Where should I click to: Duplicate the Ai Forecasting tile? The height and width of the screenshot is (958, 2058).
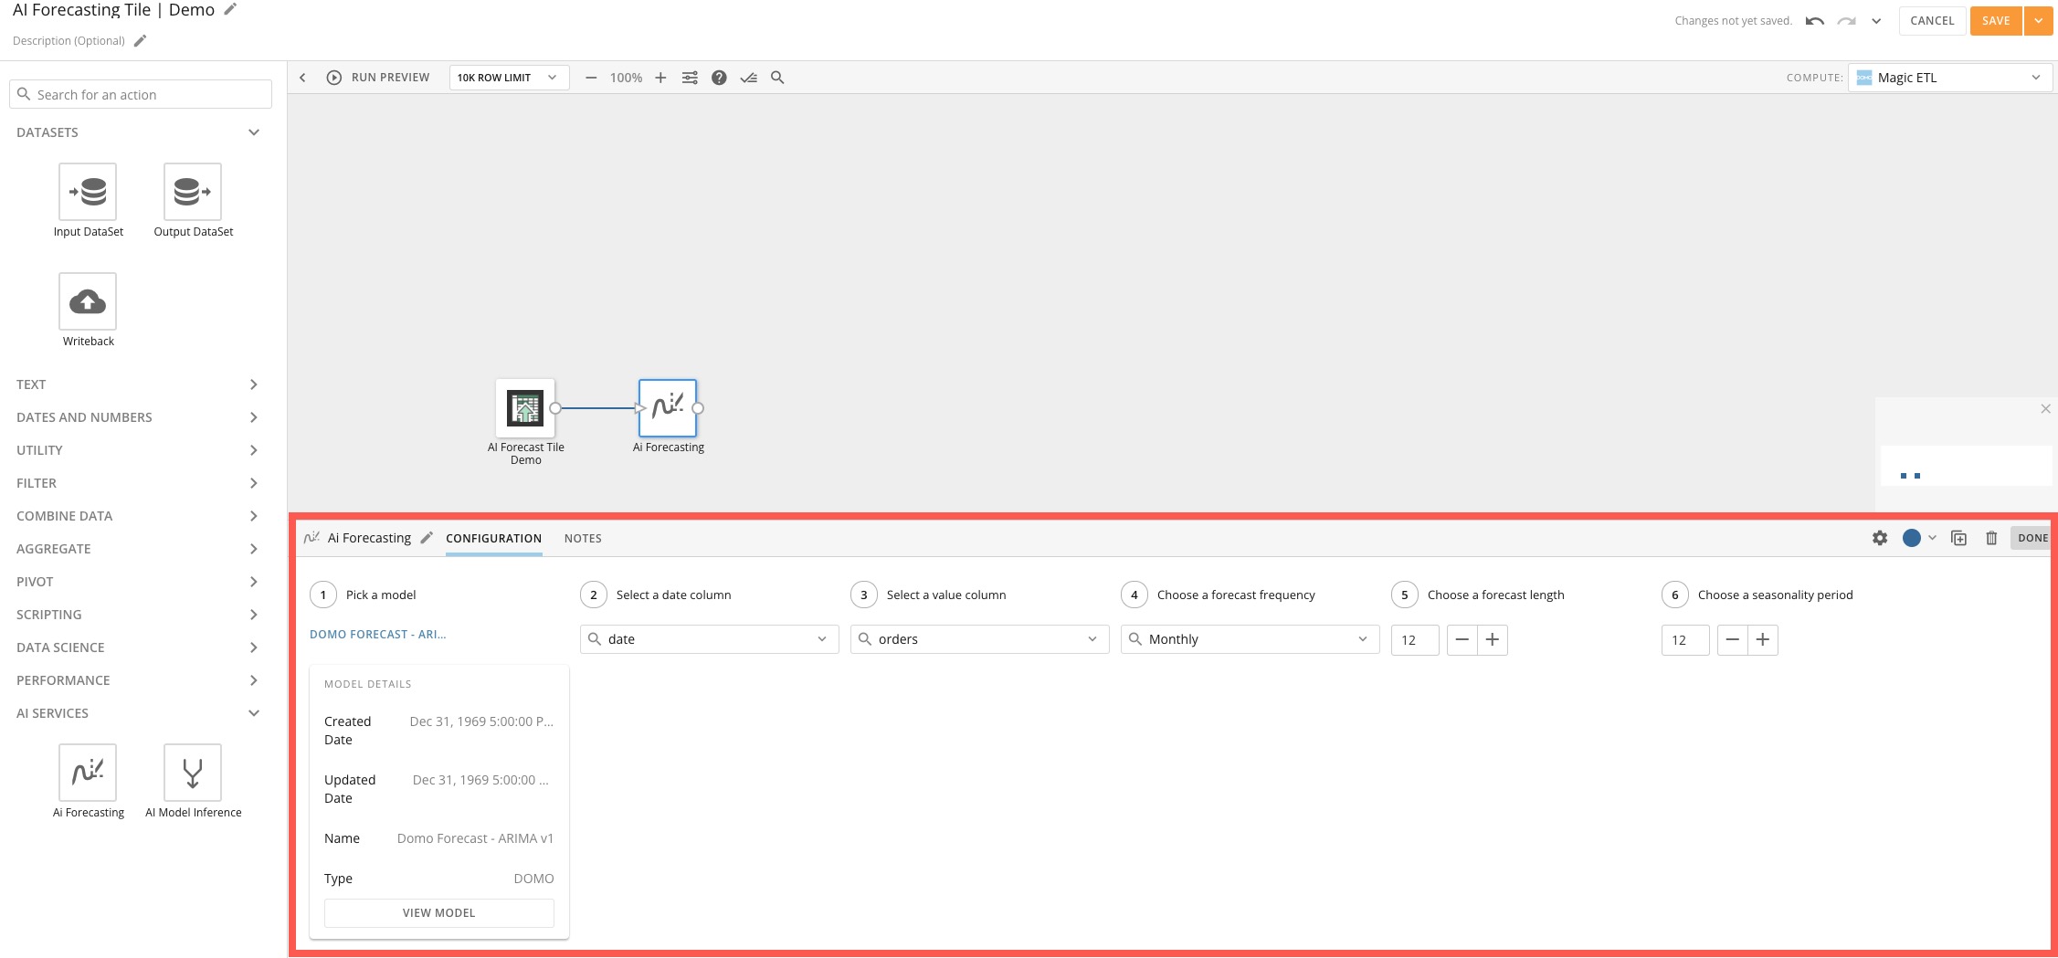(1958, 538)
